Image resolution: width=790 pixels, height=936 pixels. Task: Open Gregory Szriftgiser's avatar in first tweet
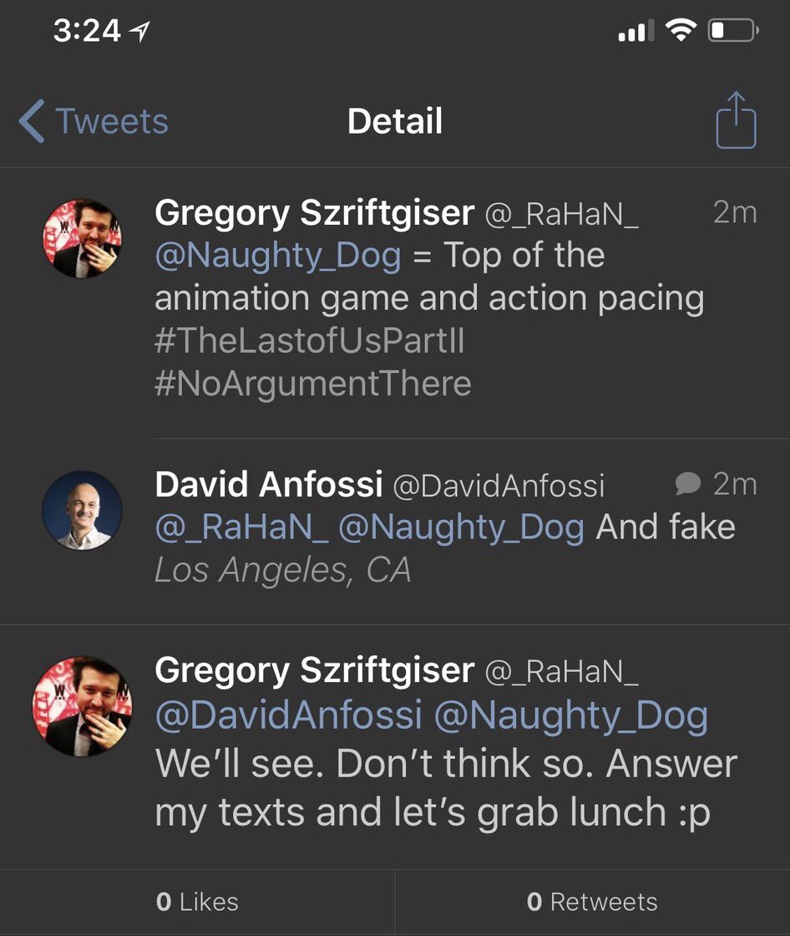tap(83, 238)
